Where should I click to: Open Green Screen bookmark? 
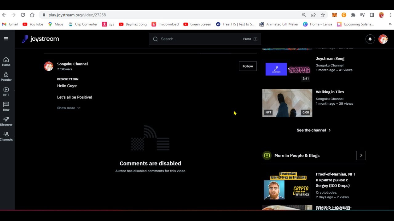click(x=197, y=24)
